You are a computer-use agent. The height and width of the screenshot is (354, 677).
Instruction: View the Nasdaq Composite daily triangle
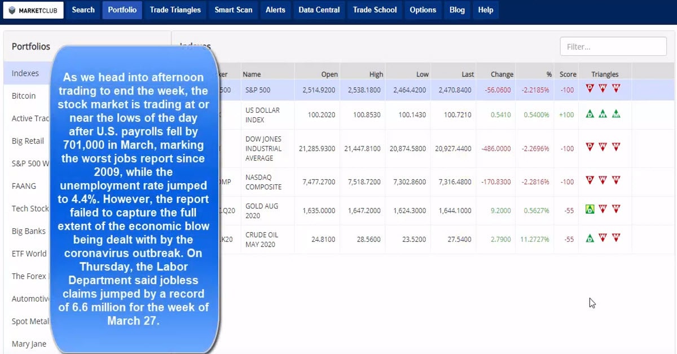click(x=590, y=180)
